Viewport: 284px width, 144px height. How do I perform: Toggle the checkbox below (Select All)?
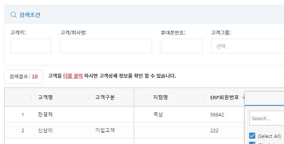[252, 143]
